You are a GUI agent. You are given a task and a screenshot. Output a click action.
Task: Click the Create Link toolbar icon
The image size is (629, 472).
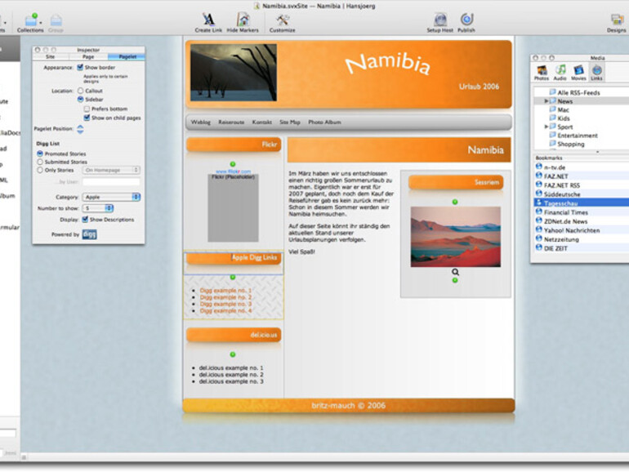point(208,20)
